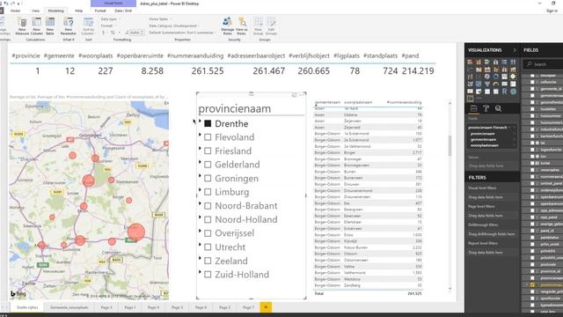Click the table visual vertical scrollbar
This screenshot has height=317, width=563.
pyautogui.click(x=450, y=145)
